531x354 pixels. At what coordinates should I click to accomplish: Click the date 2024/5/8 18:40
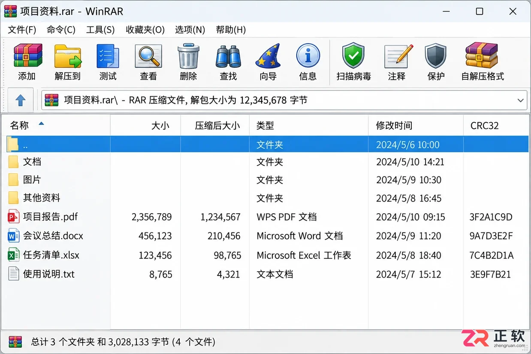408,255
